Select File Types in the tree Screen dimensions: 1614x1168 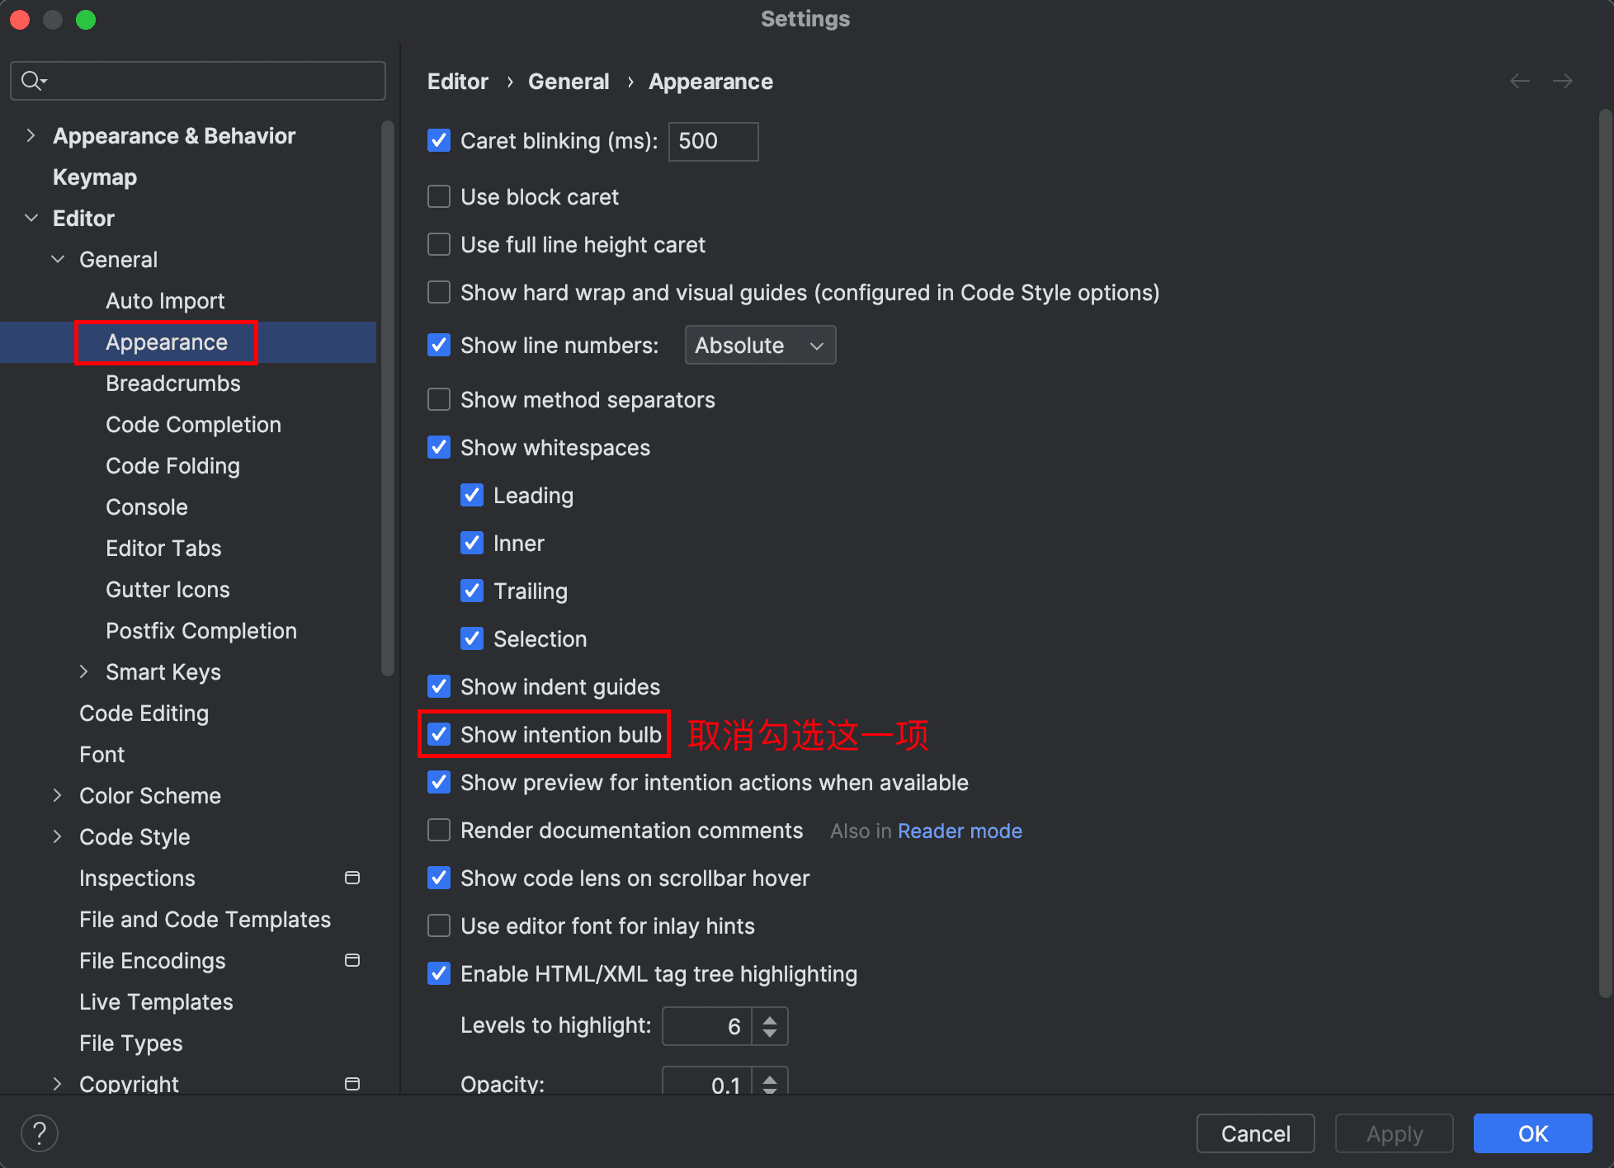[131, 1043]
